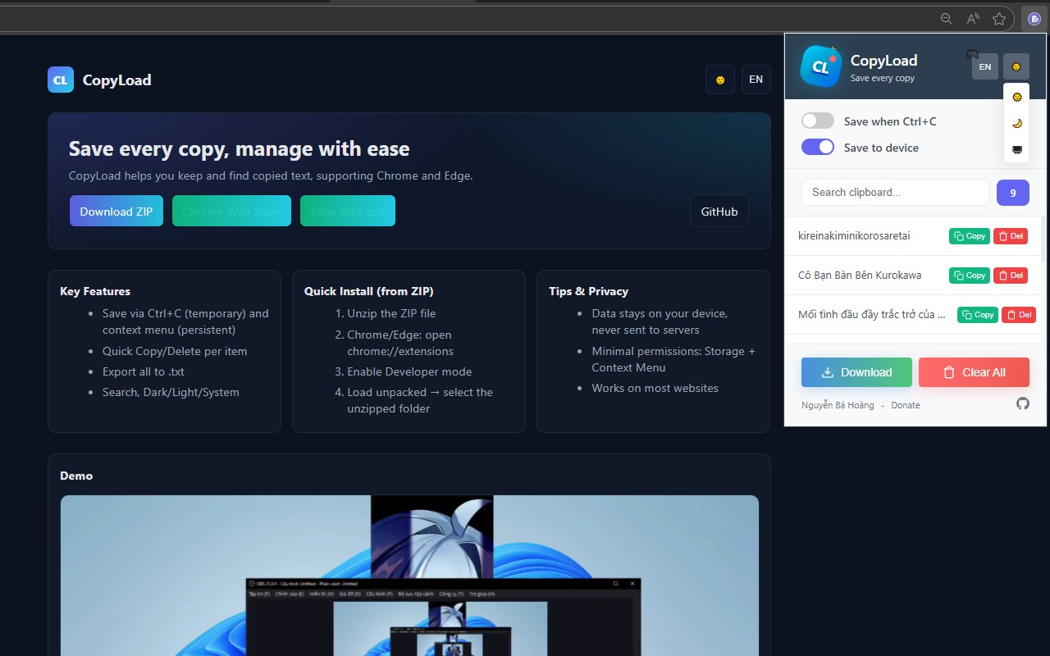1050x656 pixels.
Task: Click the game controller icon in popup header
Action: tap(972, 54)
